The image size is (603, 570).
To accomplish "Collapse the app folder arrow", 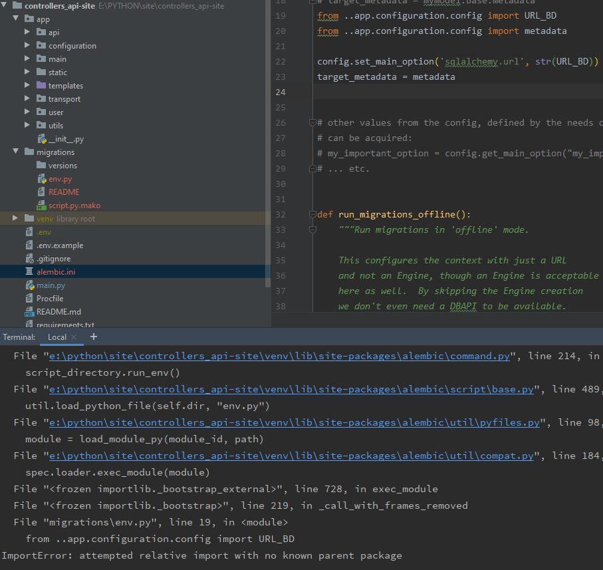I will pos(16,18).
